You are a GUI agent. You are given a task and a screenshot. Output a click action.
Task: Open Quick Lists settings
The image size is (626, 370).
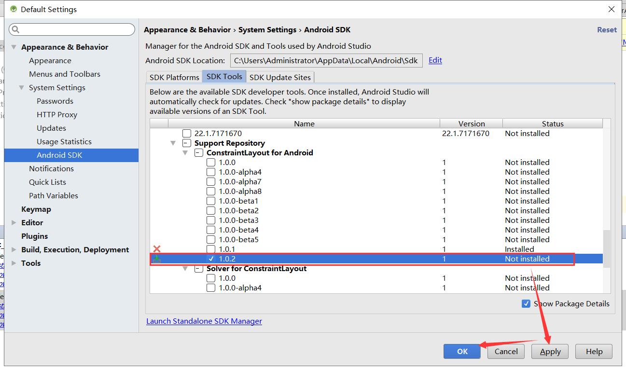tap(47, 182)
